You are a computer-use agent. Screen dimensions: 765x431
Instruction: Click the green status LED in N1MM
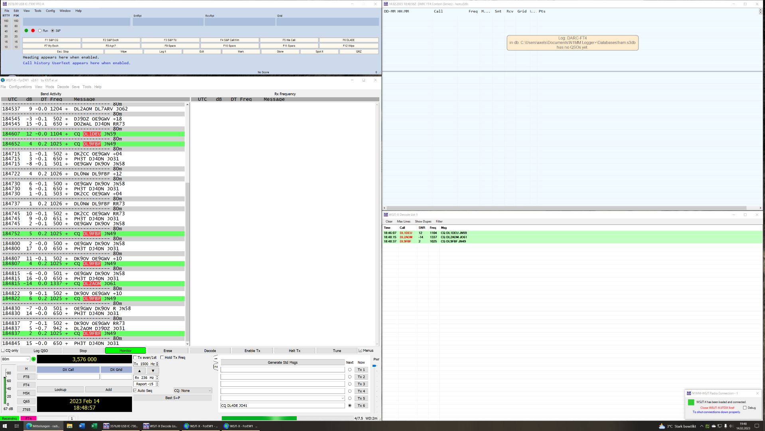(x=26, y=31)
